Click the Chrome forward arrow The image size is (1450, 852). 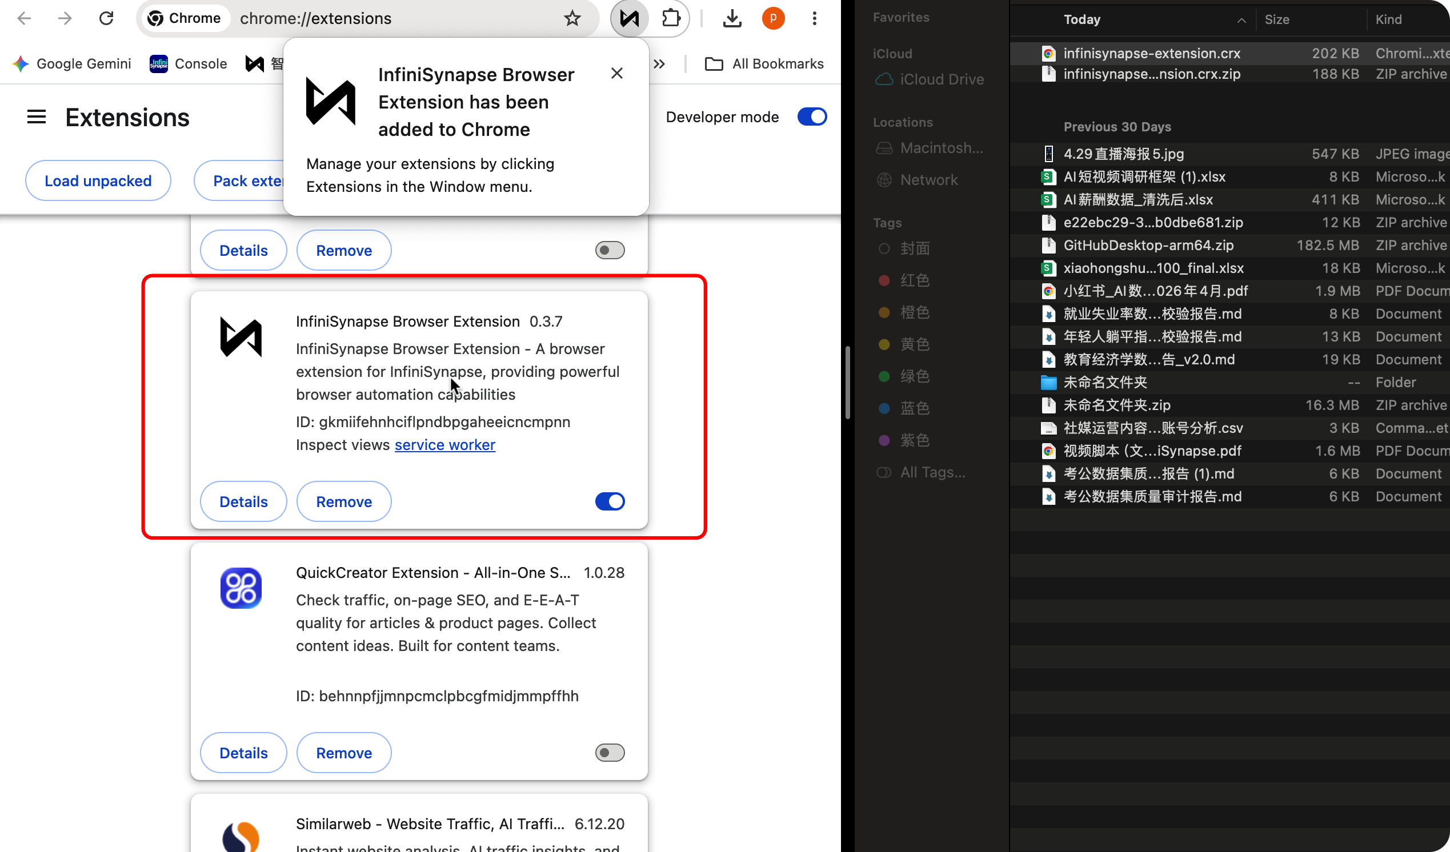point(65,18)
